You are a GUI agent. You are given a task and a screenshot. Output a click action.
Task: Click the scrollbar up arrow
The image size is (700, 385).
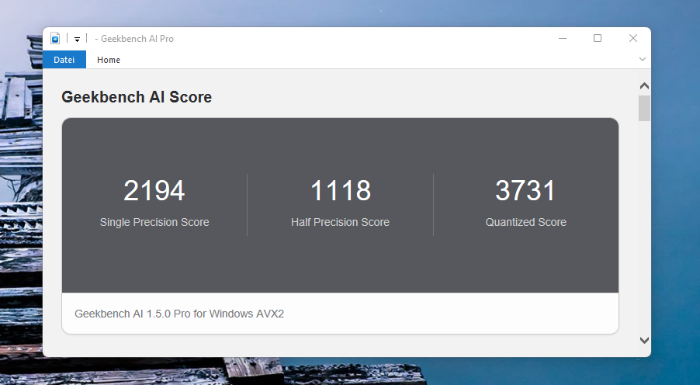[644, 85]
